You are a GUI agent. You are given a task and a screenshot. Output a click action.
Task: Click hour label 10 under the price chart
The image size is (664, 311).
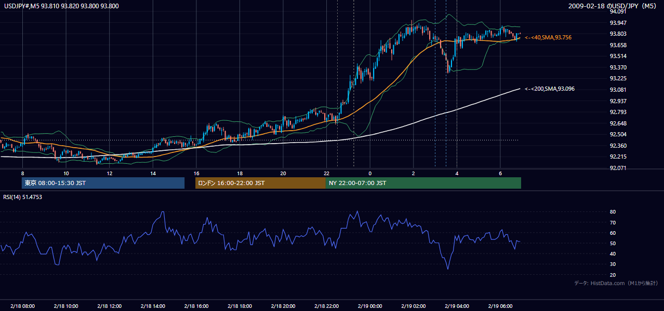click(x=66, y=173)
